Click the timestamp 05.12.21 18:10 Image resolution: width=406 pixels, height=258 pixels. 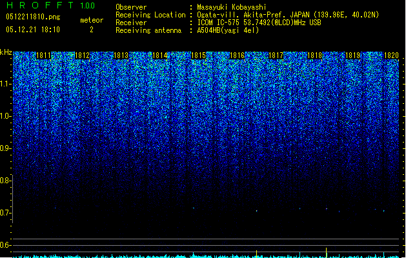(x=33, y=30)
